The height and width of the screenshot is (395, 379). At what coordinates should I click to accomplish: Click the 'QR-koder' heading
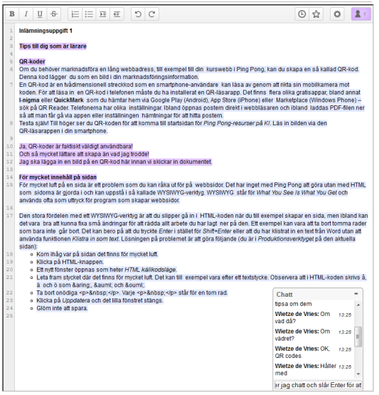click(32, 61)
